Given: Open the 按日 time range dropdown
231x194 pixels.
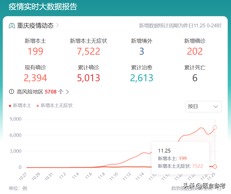Looking at the screenshot, I should pyautogui.click(x=203, y=106).
